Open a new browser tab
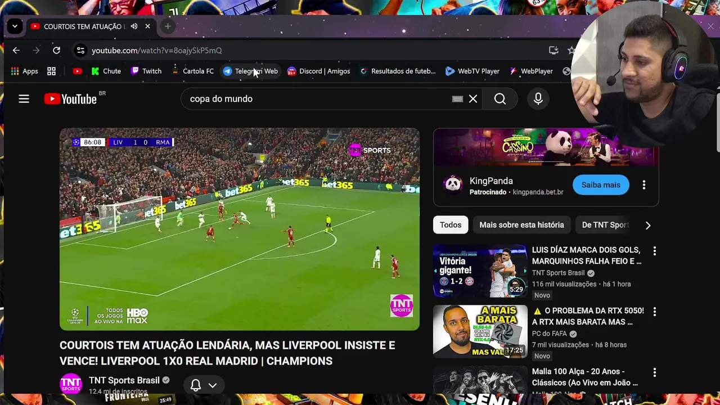 (168, 26)
